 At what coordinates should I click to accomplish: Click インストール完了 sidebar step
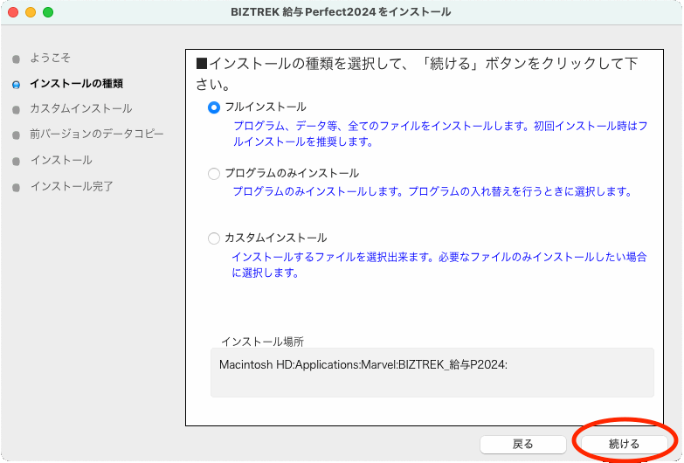(x=72, y=186)
